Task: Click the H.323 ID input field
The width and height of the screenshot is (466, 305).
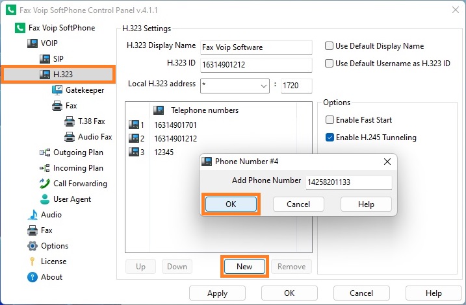Action: point(256,65)
